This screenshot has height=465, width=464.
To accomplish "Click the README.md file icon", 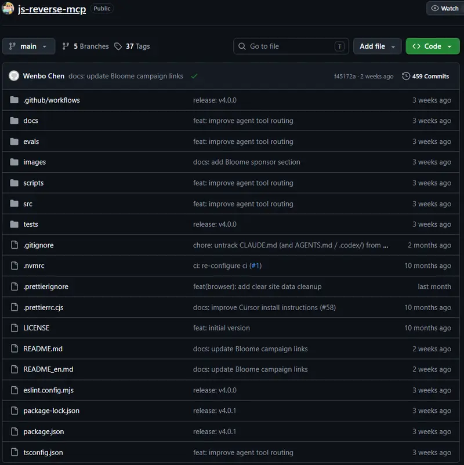I will (14, 348).
